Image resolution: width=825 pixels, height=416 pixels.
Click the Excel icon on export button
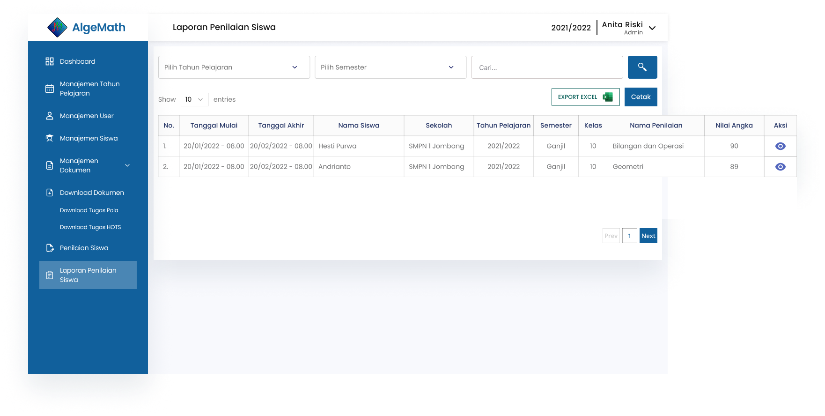click(608, 97)
